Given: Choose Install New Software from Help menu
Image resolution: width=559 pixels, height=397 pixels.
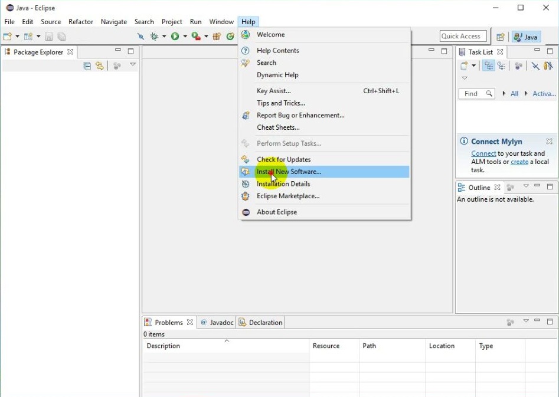Looking at the screenshot, I should coord(324,172).
